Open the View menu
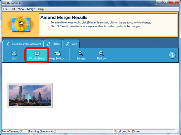This screenshot has height=135, width=181. (21, 9)
